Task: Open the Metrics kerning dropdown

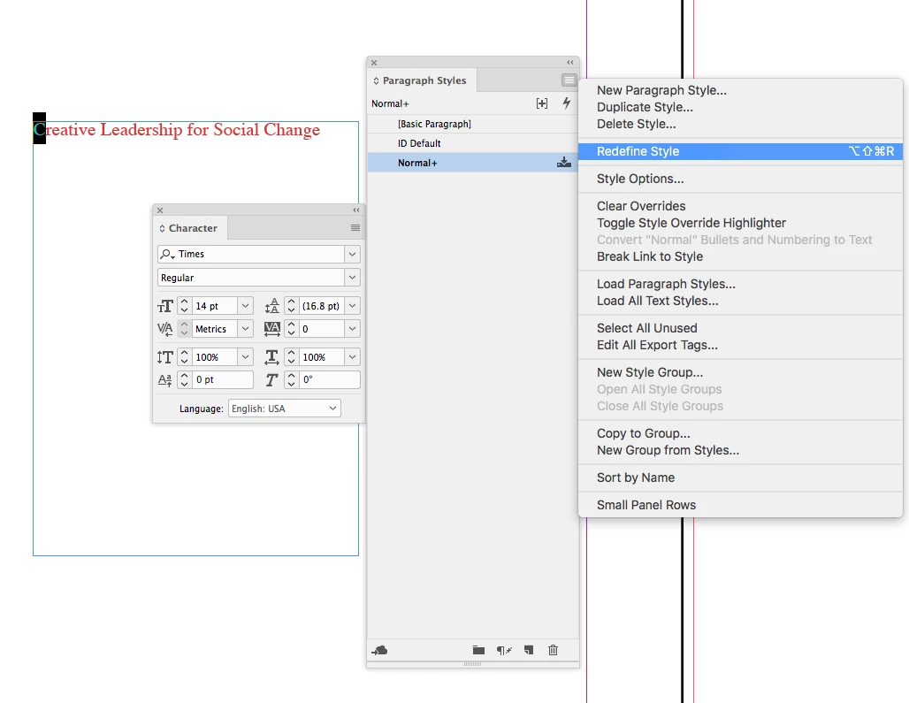Action: pyautogui.click(x=245, y=329)
